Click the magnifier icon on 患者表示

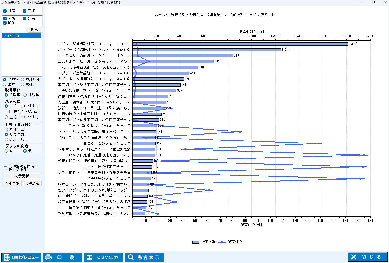coord(131,257)
